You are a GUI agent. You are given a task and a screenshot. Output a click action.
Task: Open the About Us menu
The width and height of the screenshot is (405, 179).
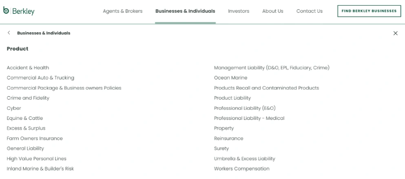(273, 11)
